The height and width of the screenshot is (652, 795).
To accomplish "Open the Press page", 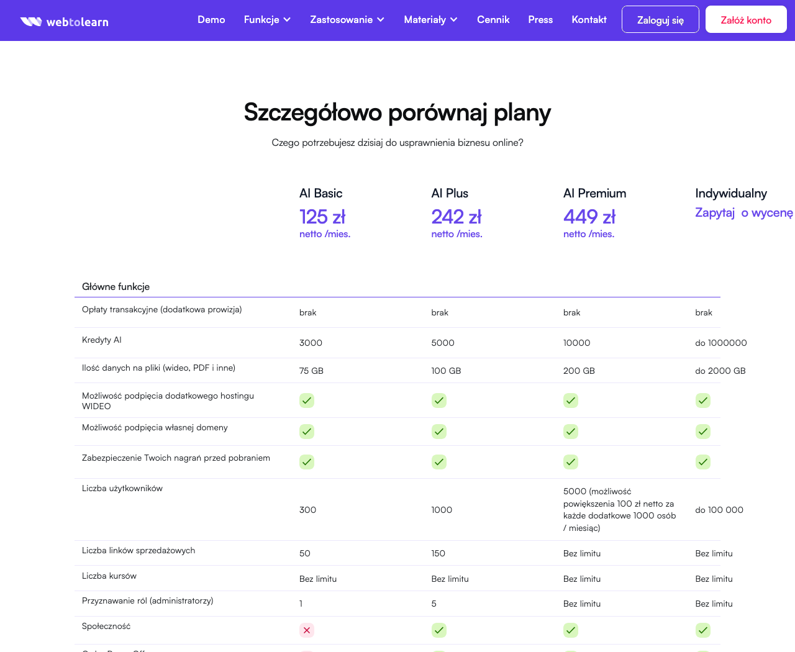I will click(x=540, y=20).
